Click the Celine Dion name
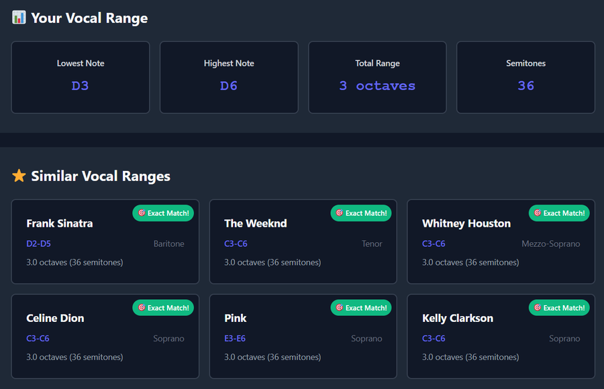The image size is (604, 389). pyautogui.click(x=55, y=318)
